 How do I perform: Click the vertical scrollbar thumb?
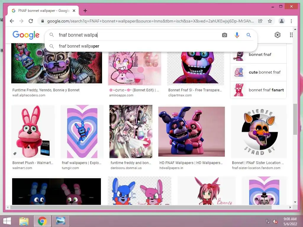[x=295, y=119]
